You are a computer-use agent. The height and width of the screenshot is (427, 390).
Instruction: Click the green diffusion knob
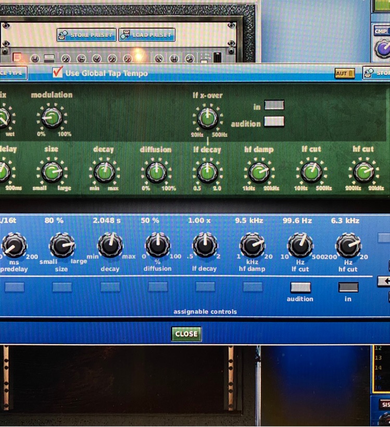click(x=155, y=172)
